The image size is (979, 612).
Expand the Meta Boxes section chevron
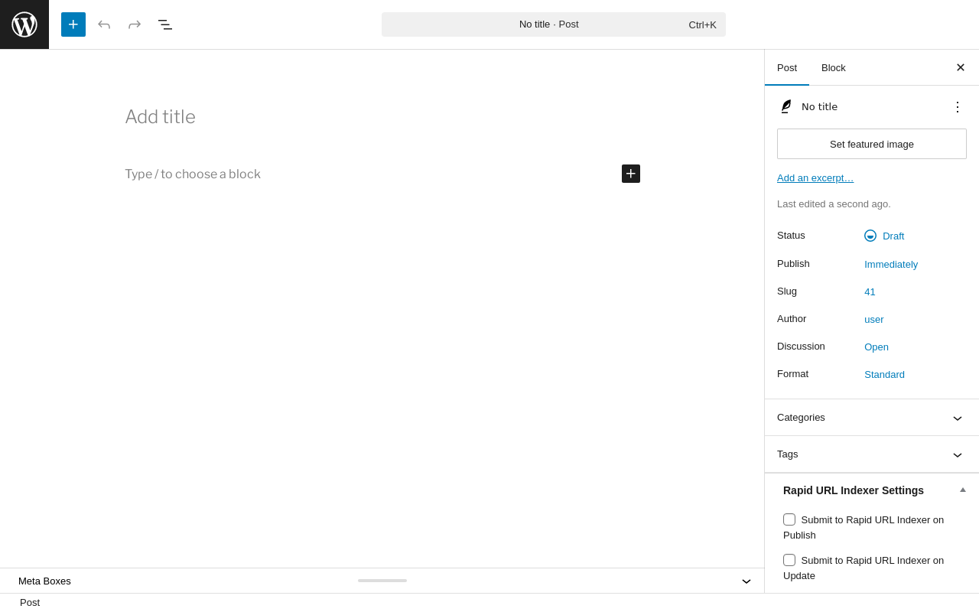(x=746, y=581)
